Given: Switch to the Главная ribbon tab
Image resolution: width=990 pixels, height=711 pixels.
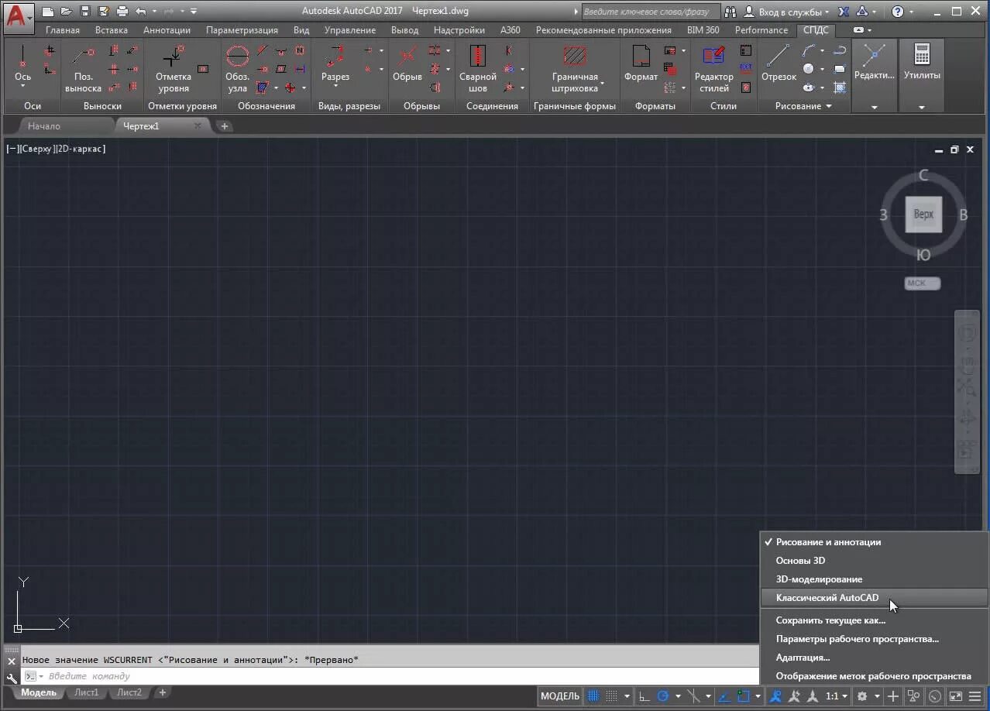Looking at the screenshot, I should pos(62,30).
